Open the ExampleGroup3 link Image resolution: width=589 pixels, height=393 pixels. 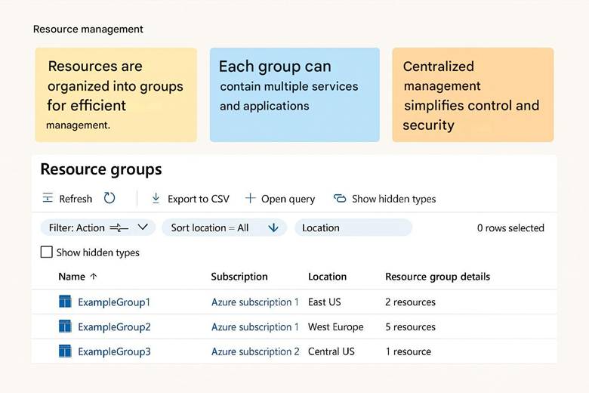pyautogui.click(x=114, y=351)
